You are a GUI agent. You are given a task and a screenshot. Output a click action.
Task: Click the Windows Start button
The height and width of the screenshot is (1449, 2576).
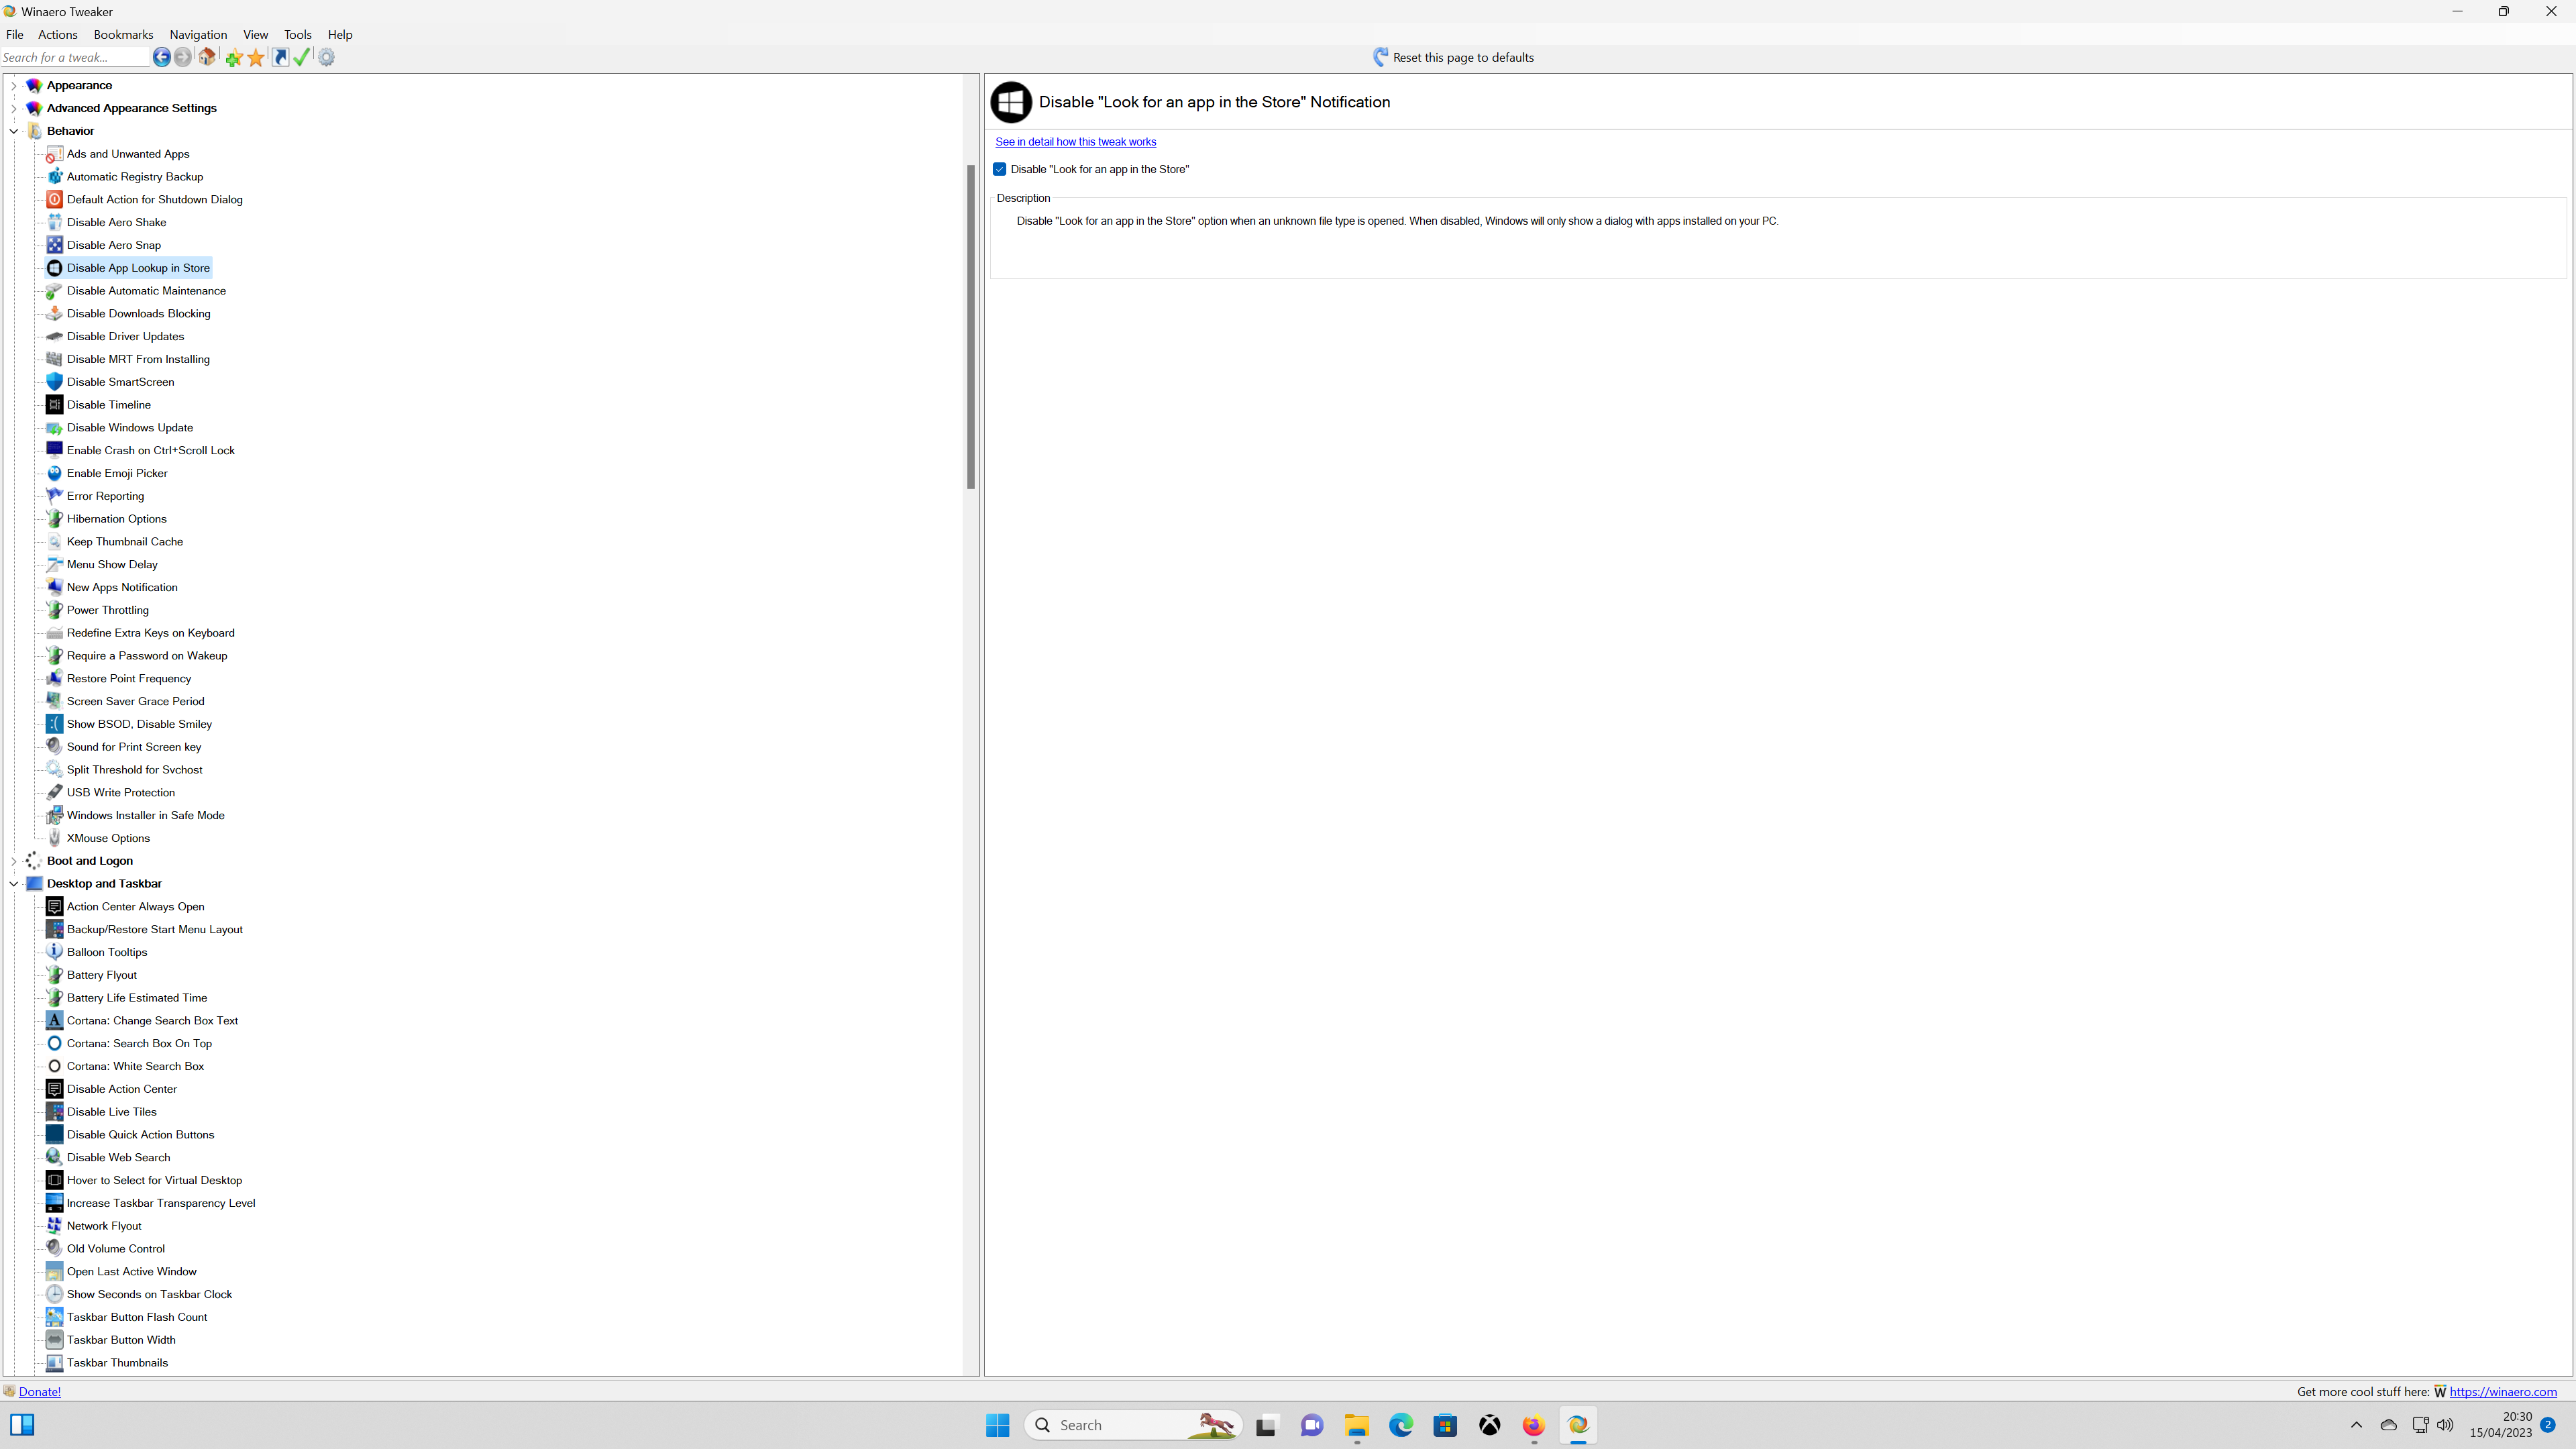(x=997, y=1425)
